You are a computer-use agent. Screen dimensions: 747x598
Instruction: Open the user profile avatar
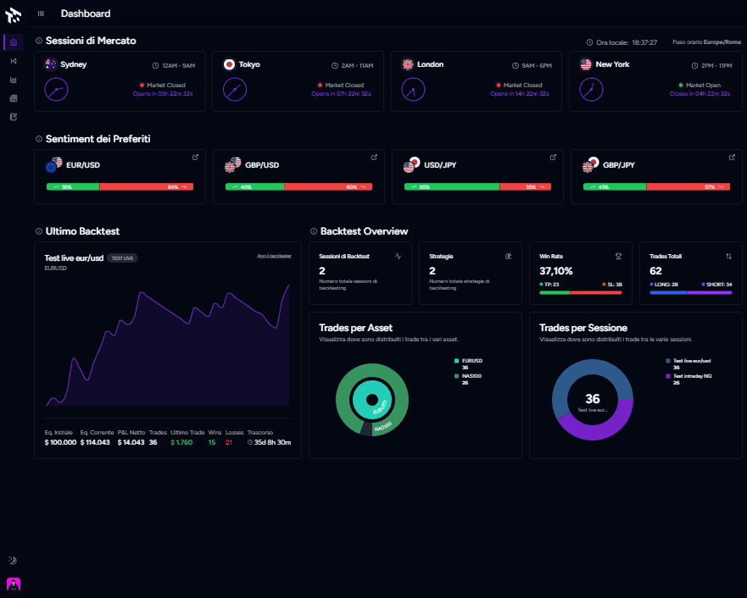[14, 584]
